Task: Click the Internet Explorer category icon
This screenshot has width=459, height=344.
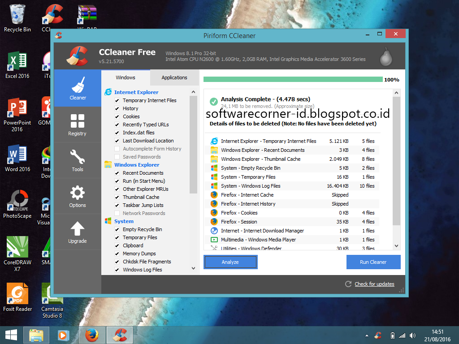Action: click(108, 92)
